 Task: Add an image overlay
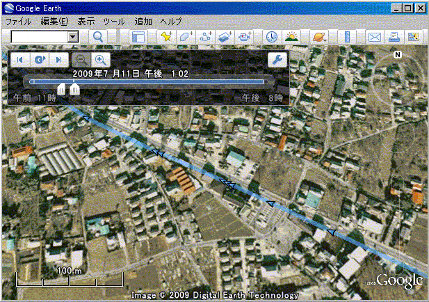(x=225, y=37)
